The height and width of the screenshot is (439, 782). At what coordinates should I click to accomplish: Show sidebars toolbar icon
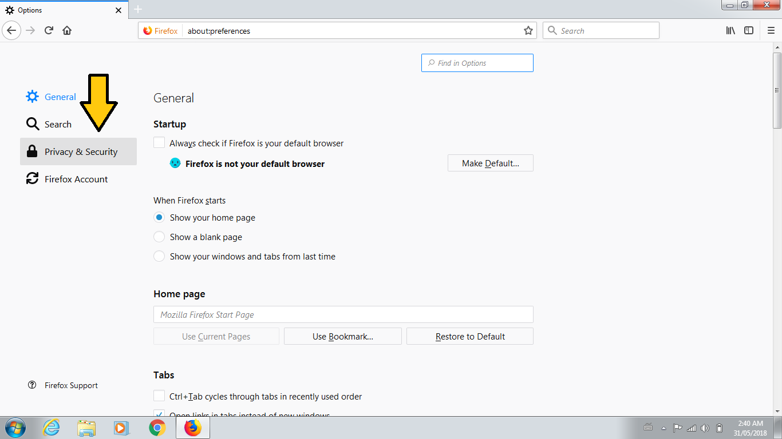click(749, 30)
